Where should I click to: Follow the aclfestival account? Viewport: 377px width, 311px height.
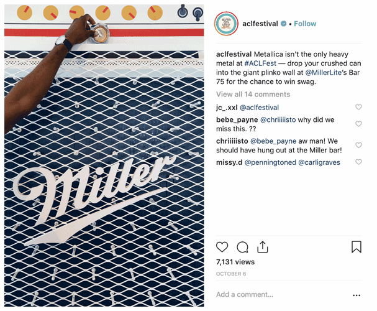coord(305,24)
